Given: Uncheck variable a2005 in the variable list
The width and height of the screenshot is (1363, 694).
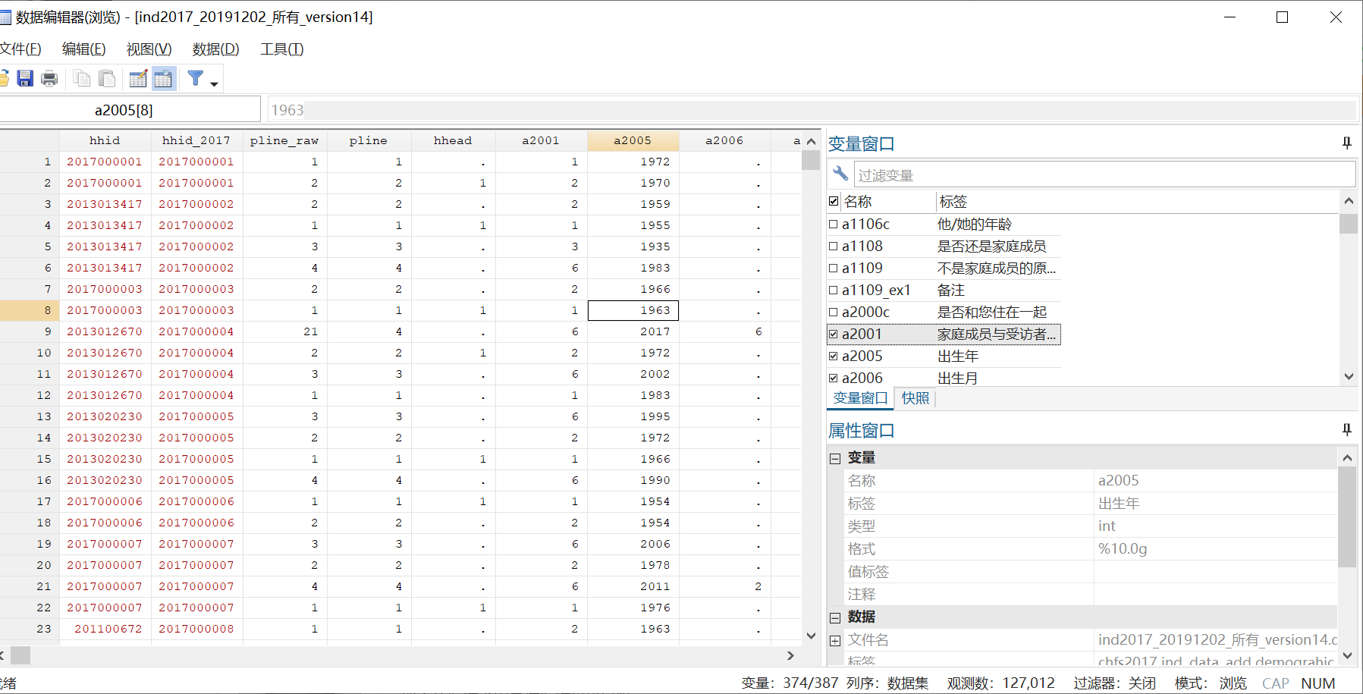Looking at the screenshot, I should (x=833, y=355).
